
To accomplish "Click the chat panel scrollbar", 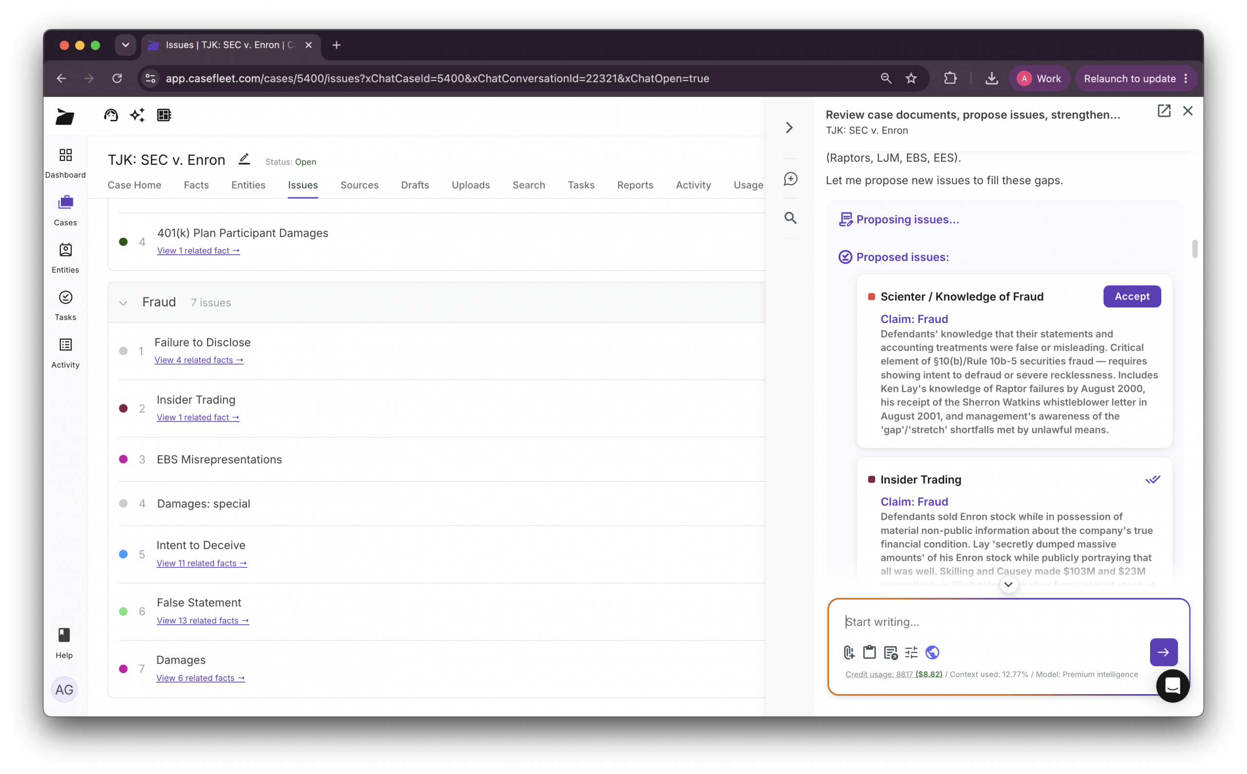I will 1195,249.
